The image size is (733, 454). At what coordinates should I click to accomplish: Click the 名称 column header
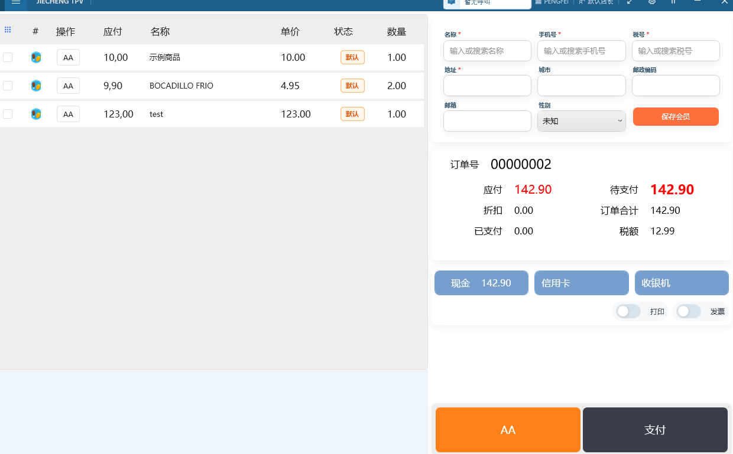(160, 32)
